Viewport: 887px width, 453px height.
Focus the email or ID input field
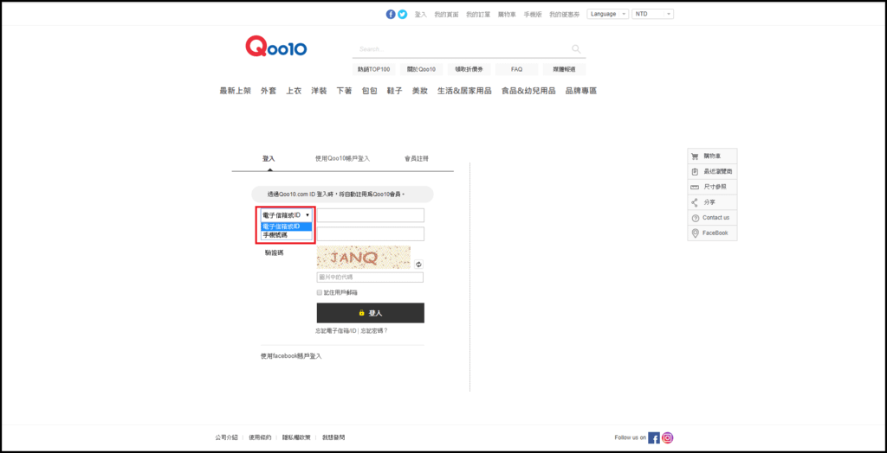(x=371, y=215)
